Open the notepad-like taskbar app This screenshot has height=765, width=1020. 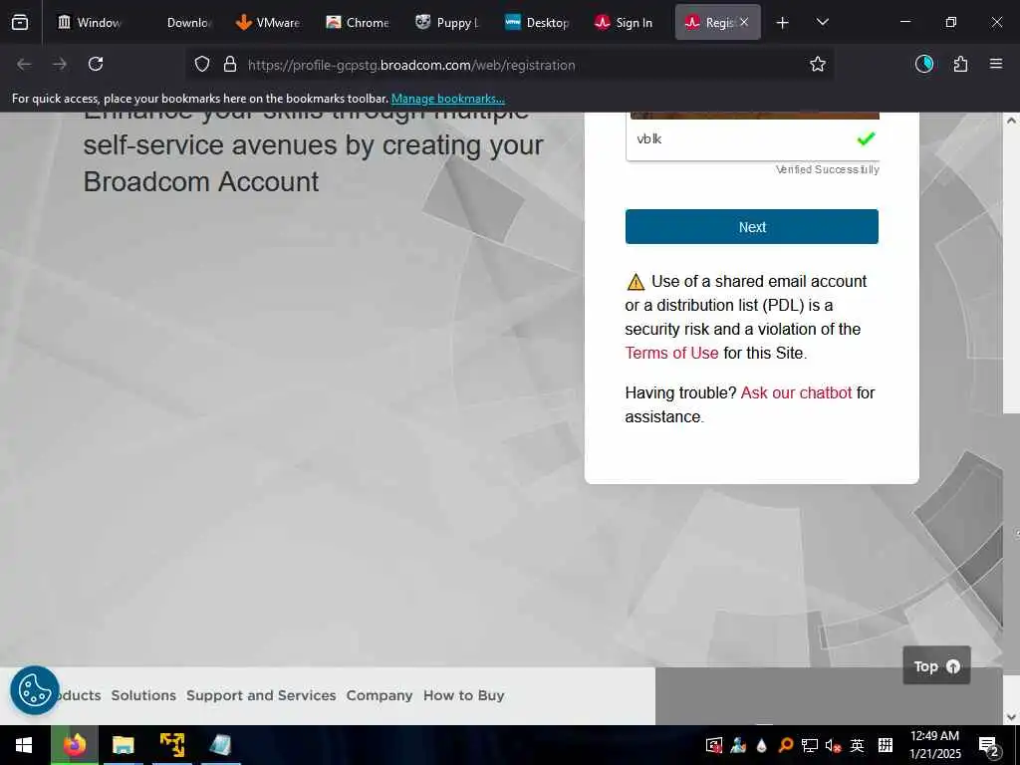pos(220,745)
